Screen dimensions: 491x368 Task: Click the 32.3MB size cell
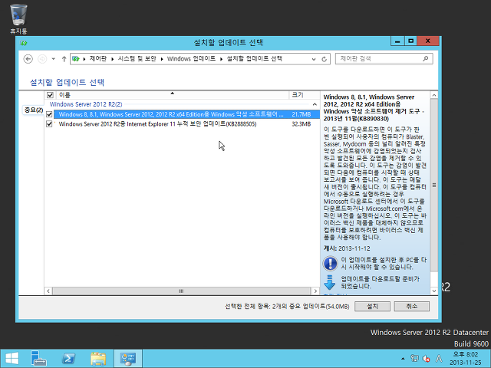tap(302, 124)
